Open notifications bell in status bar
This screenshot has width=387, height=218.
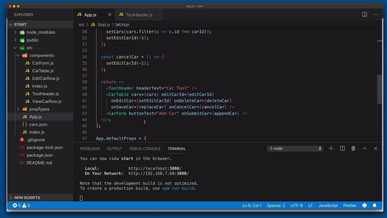click(374, 205)
